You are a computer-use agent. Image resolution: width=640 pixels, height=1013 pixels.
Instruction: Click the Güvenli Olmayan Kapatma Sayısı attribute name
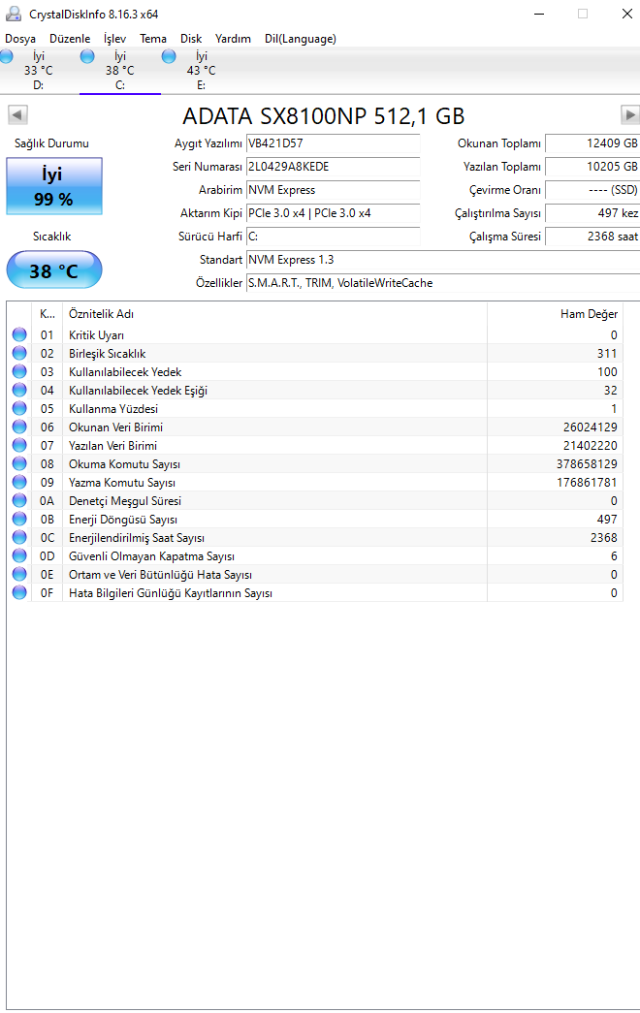152,556
